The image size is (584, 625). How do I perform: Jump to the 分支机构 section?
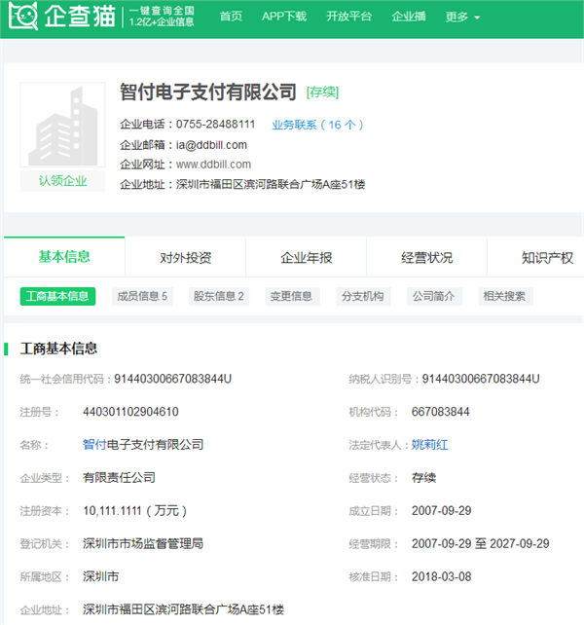pyautogui.click(x=362, y=296)
